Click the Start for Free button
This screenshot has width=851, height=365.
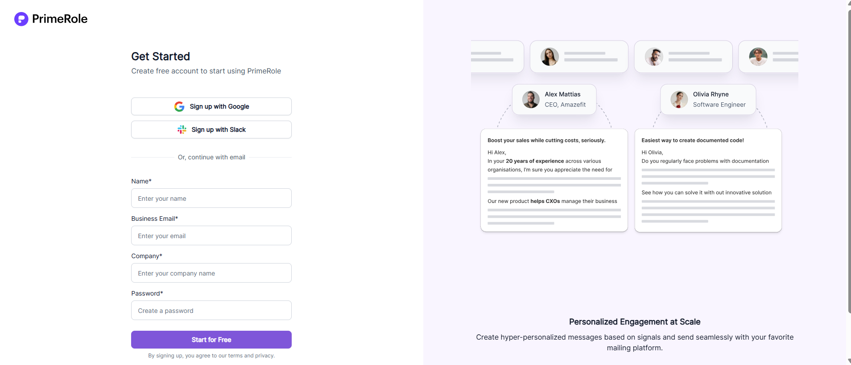tap(211, 340)
